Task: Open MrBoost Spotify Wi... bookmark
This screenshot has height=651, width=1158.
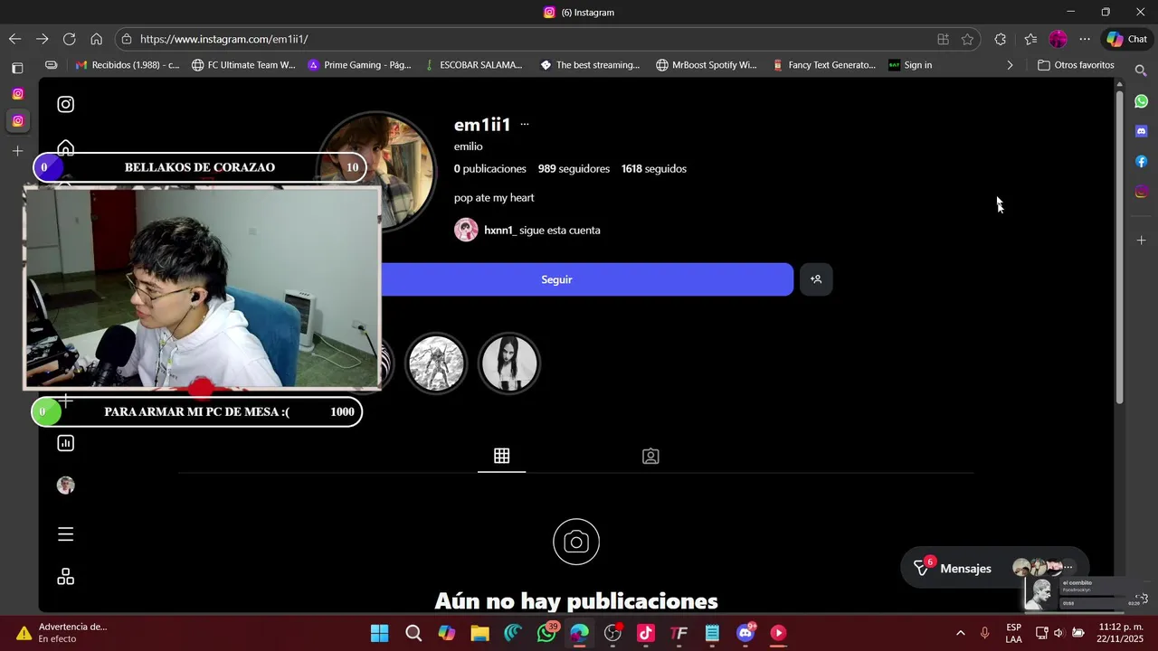Action: [707, 65]
